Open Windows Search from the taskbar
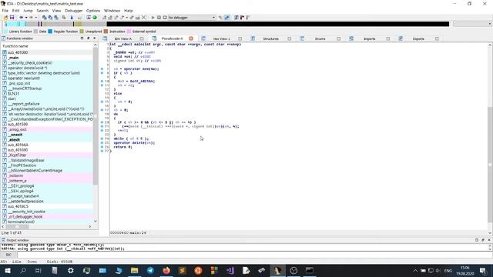 point(23,270)
